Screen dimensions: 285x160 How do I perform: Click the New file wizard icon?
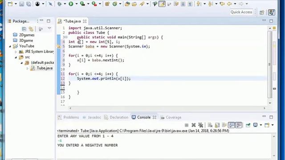pyautogui.click(x=10, y=4)
